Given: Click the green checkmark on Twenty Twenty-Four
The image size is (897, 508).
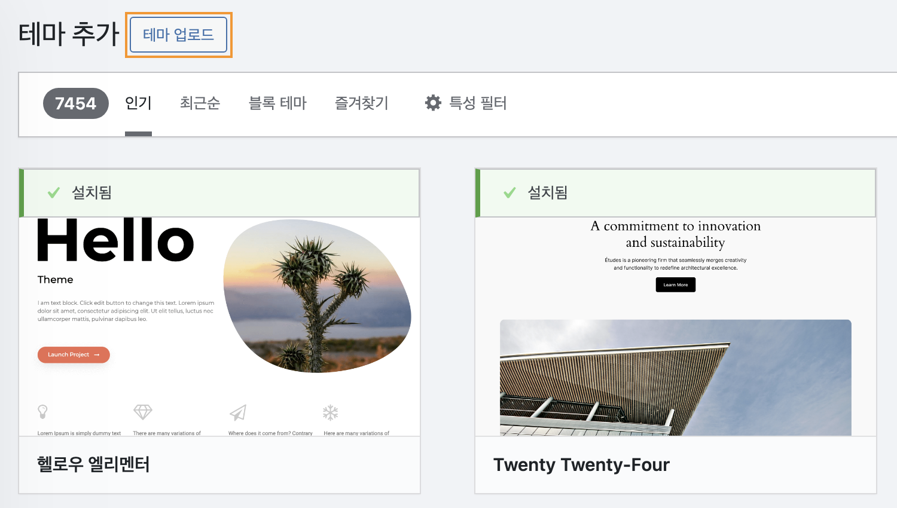Looking at the screenshot, I should coord(509,192).
